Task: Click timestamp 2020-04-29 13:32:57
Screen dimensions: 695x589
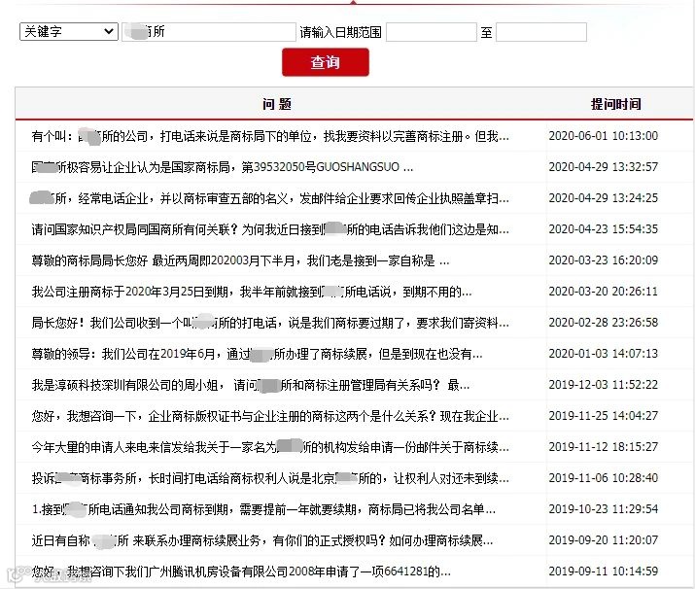Action: 604,166
